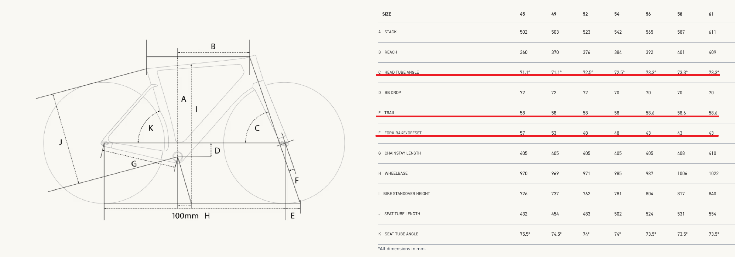Viewport: 735px width, 257px height.
Task: Click the WHEELBASE row label
Action: [x=396, y=173]
